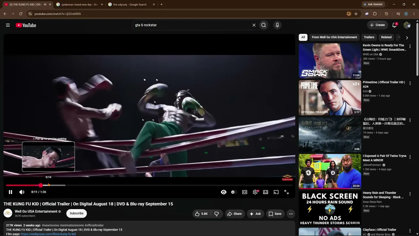Viewport: 419px width, 236px height.
Task: Click the Ask Gemini button
Action: tap(373, 5)
